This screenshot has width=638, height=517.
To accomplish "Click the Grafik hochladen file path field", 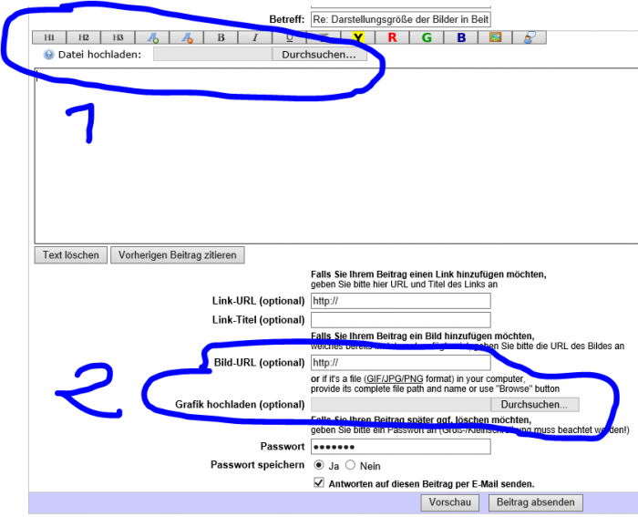I will pyautogui.click(x=401, y=405).
